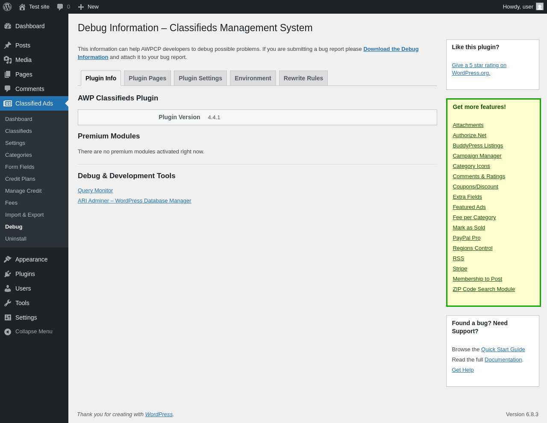This screenshot has height=423, width=547.
Task: Click the comments bubble icon in admin bar
Action: [x=60, y=7]
